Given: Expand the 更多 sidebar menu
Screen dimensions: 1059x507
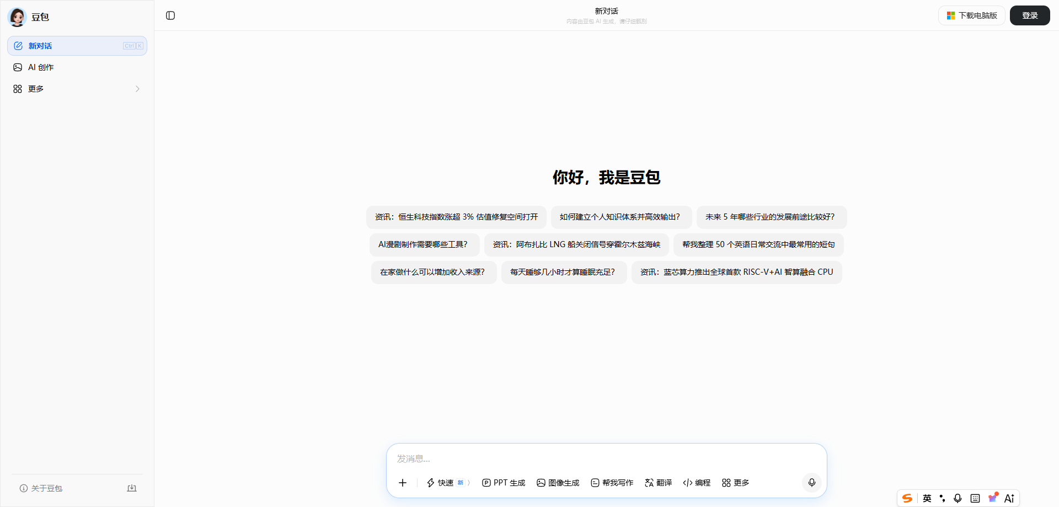Looking at the screenshot, I should [77, 89].
